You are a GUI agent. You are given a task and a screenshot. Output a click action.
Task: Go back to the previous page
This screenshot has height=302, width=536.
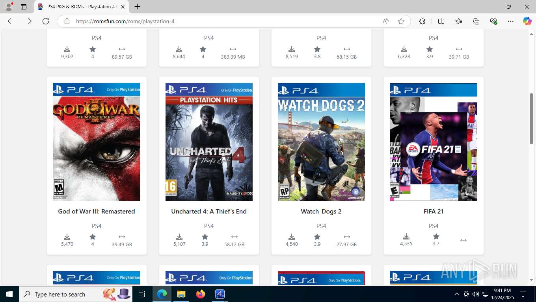click(x=11, y=21)
